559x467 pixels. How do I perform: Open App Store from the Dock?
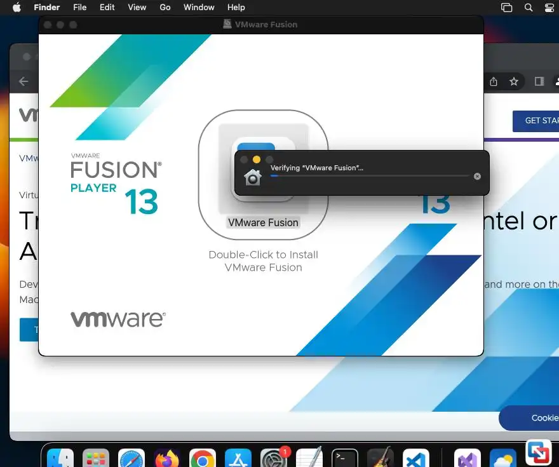(238, 459)
